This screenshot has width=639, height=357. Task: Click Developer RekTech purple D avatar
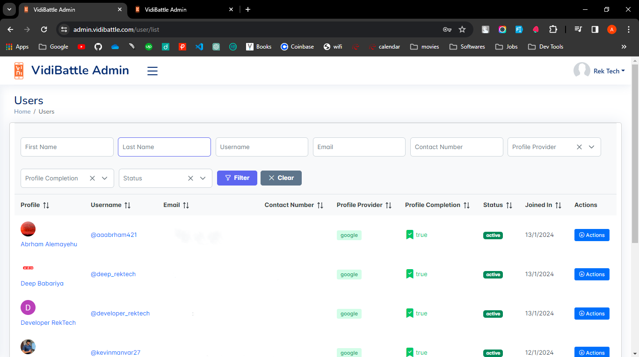pos(28,307)
